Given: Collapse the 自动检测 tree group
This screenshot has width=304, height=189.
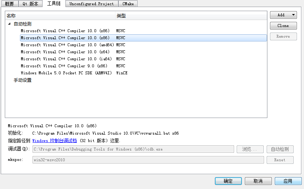Looking at the screenshot, I should pyautogui.click(x=9, y=24).
